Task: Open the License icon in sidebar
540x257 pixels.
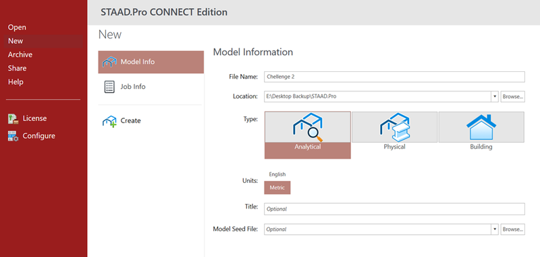Action: pos(13,118)
